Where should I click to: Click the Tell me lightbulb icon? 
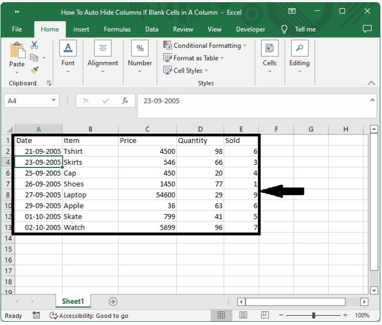click(x=284, y=29)
